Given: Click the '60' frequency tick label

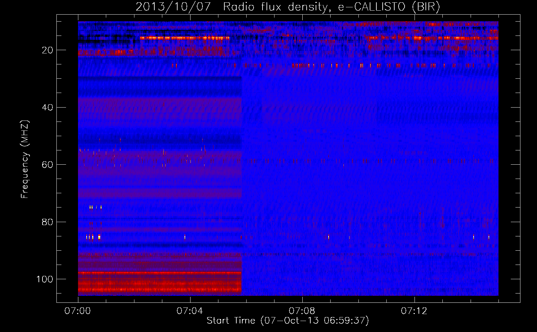Looking at the screenshot, I should coord(47,165).
